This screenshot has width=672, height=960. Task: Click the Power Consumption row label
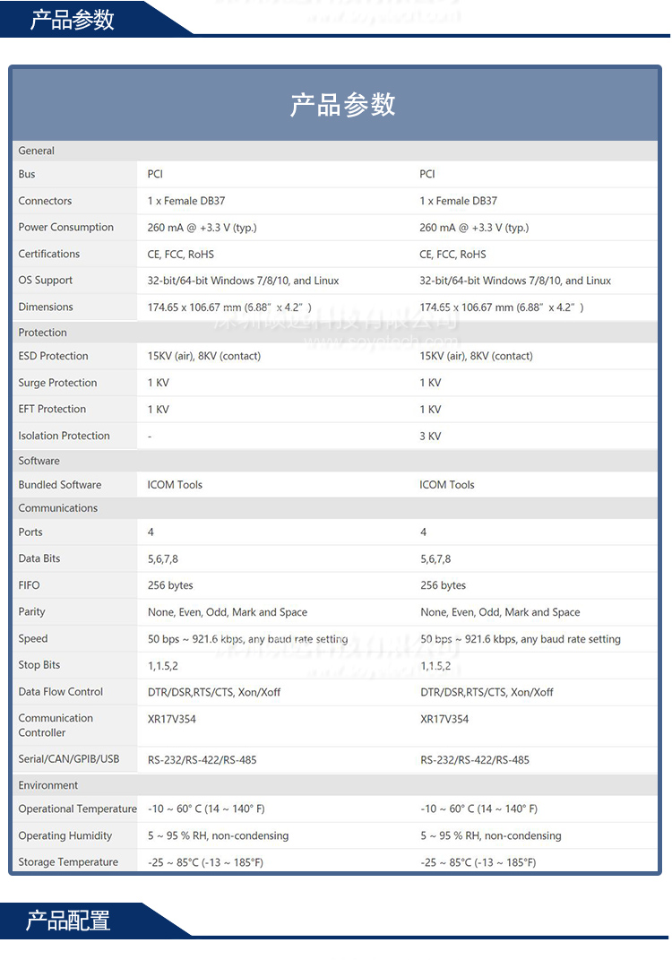[x=66, y=228]
